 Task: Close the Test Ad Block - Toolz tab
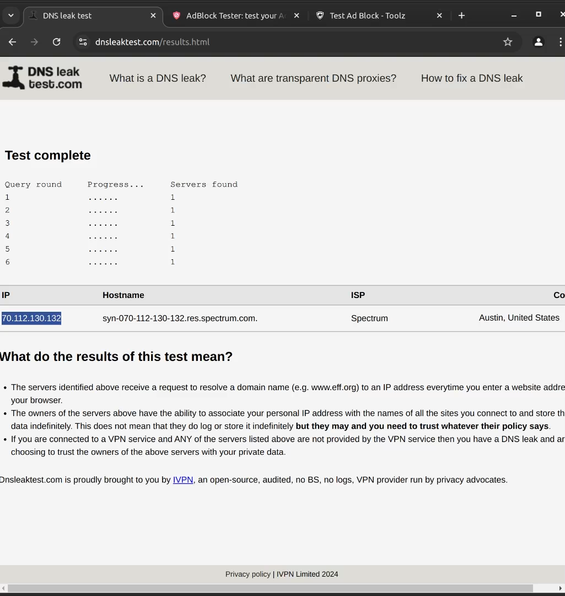[439, 15]
